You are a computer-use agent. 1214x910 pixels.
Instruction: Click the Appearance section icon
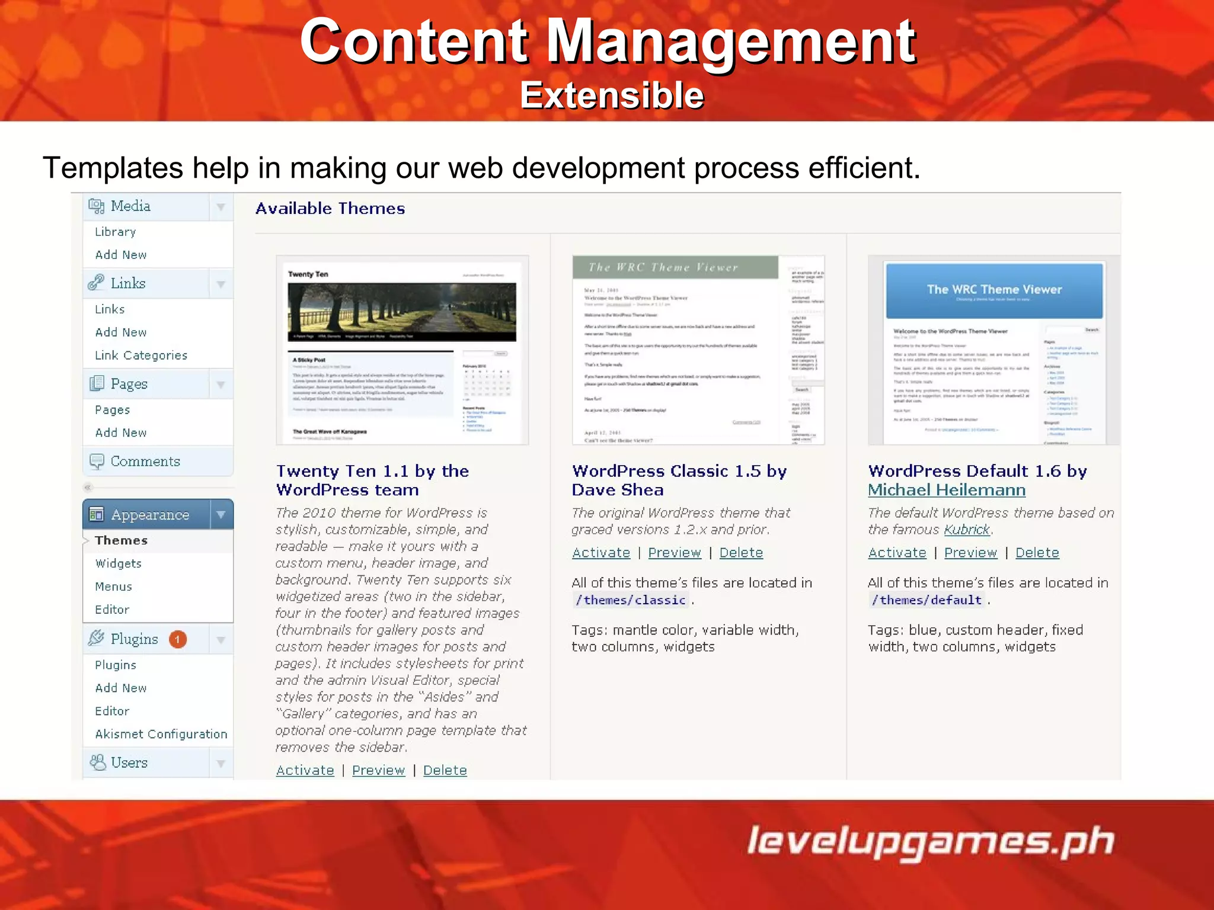97,514
